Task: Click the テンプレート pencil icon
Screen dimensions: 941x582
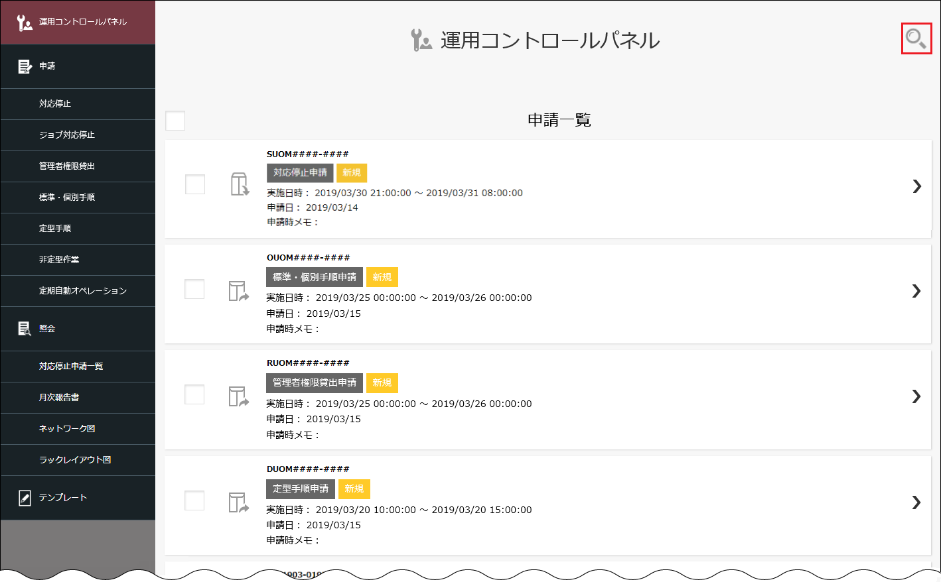Action: [25, 498]
